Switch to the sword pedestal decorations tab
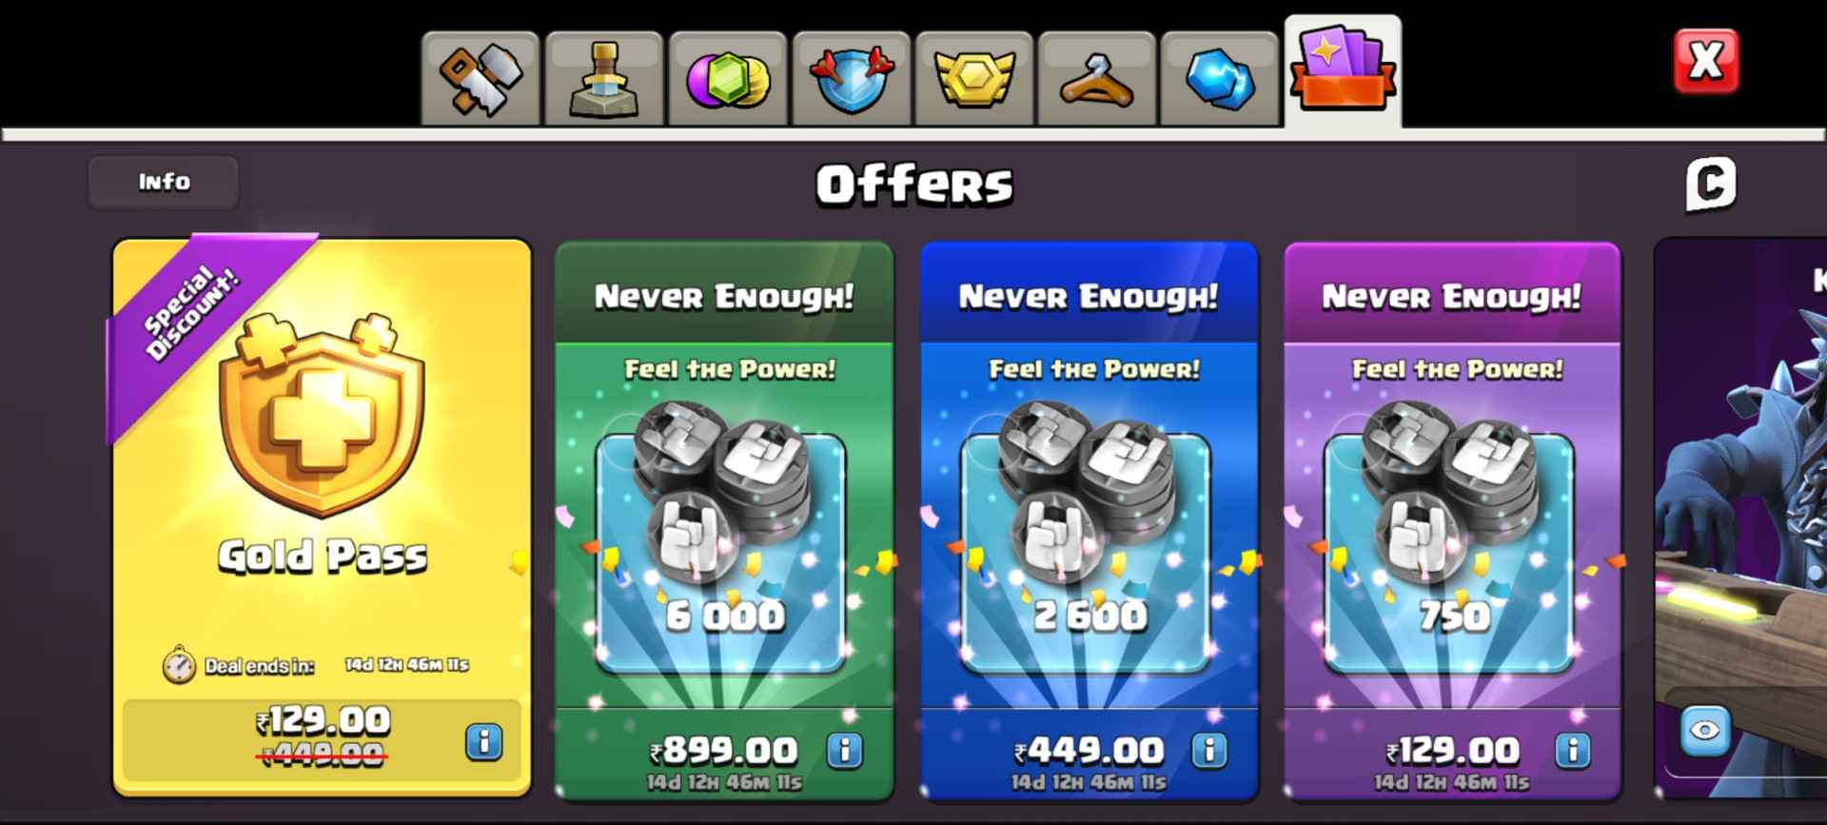The width and height of the screenshot is (1827, 825). 603,79
